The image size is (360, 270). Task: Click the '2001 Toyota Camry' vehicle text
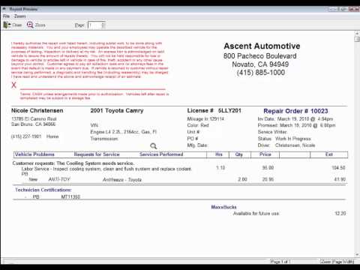click(117, 110)
